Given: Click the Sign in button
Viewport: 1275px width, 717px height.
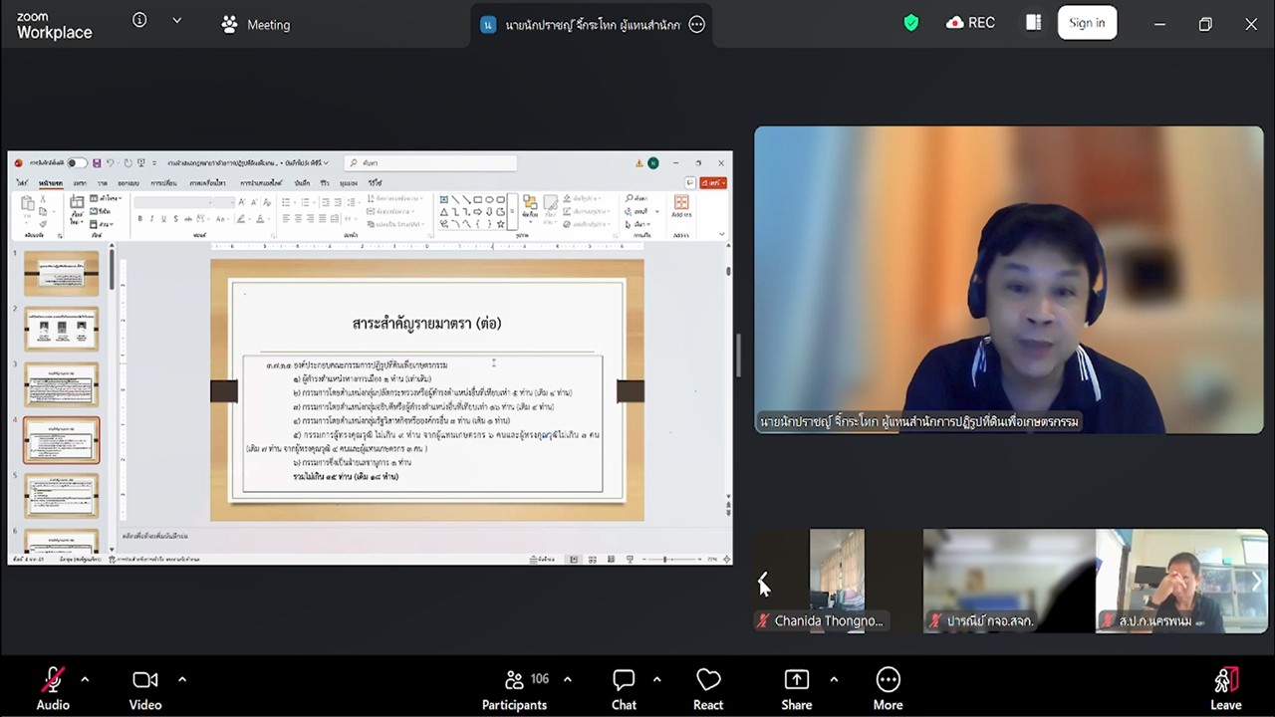Looking at the screenshot, I should click(x=1087, y=23).
